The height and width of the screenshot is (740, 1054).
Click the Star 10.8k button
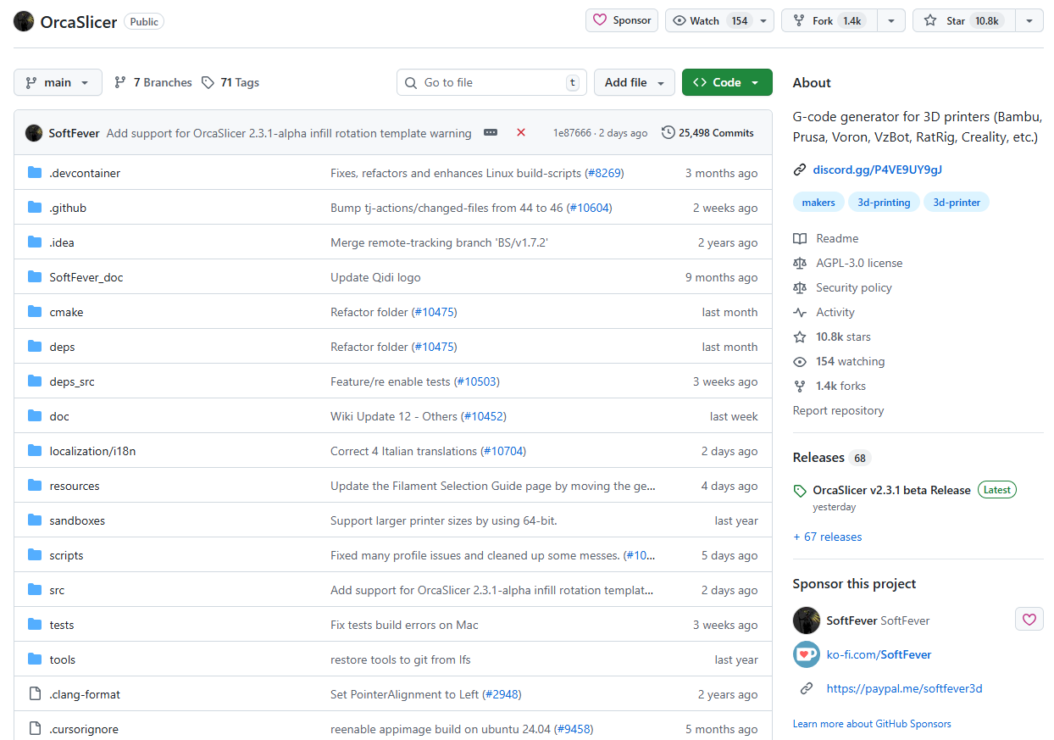point(964,20)
